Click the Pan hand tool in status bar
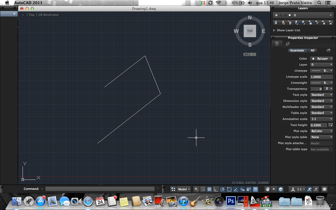336x210 pixels. click(267, 189)
